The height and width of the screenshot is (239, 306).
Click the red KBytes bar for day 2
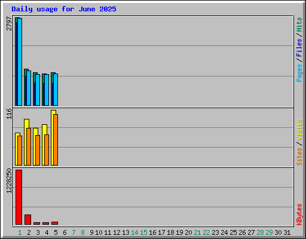tap(27, 220)
